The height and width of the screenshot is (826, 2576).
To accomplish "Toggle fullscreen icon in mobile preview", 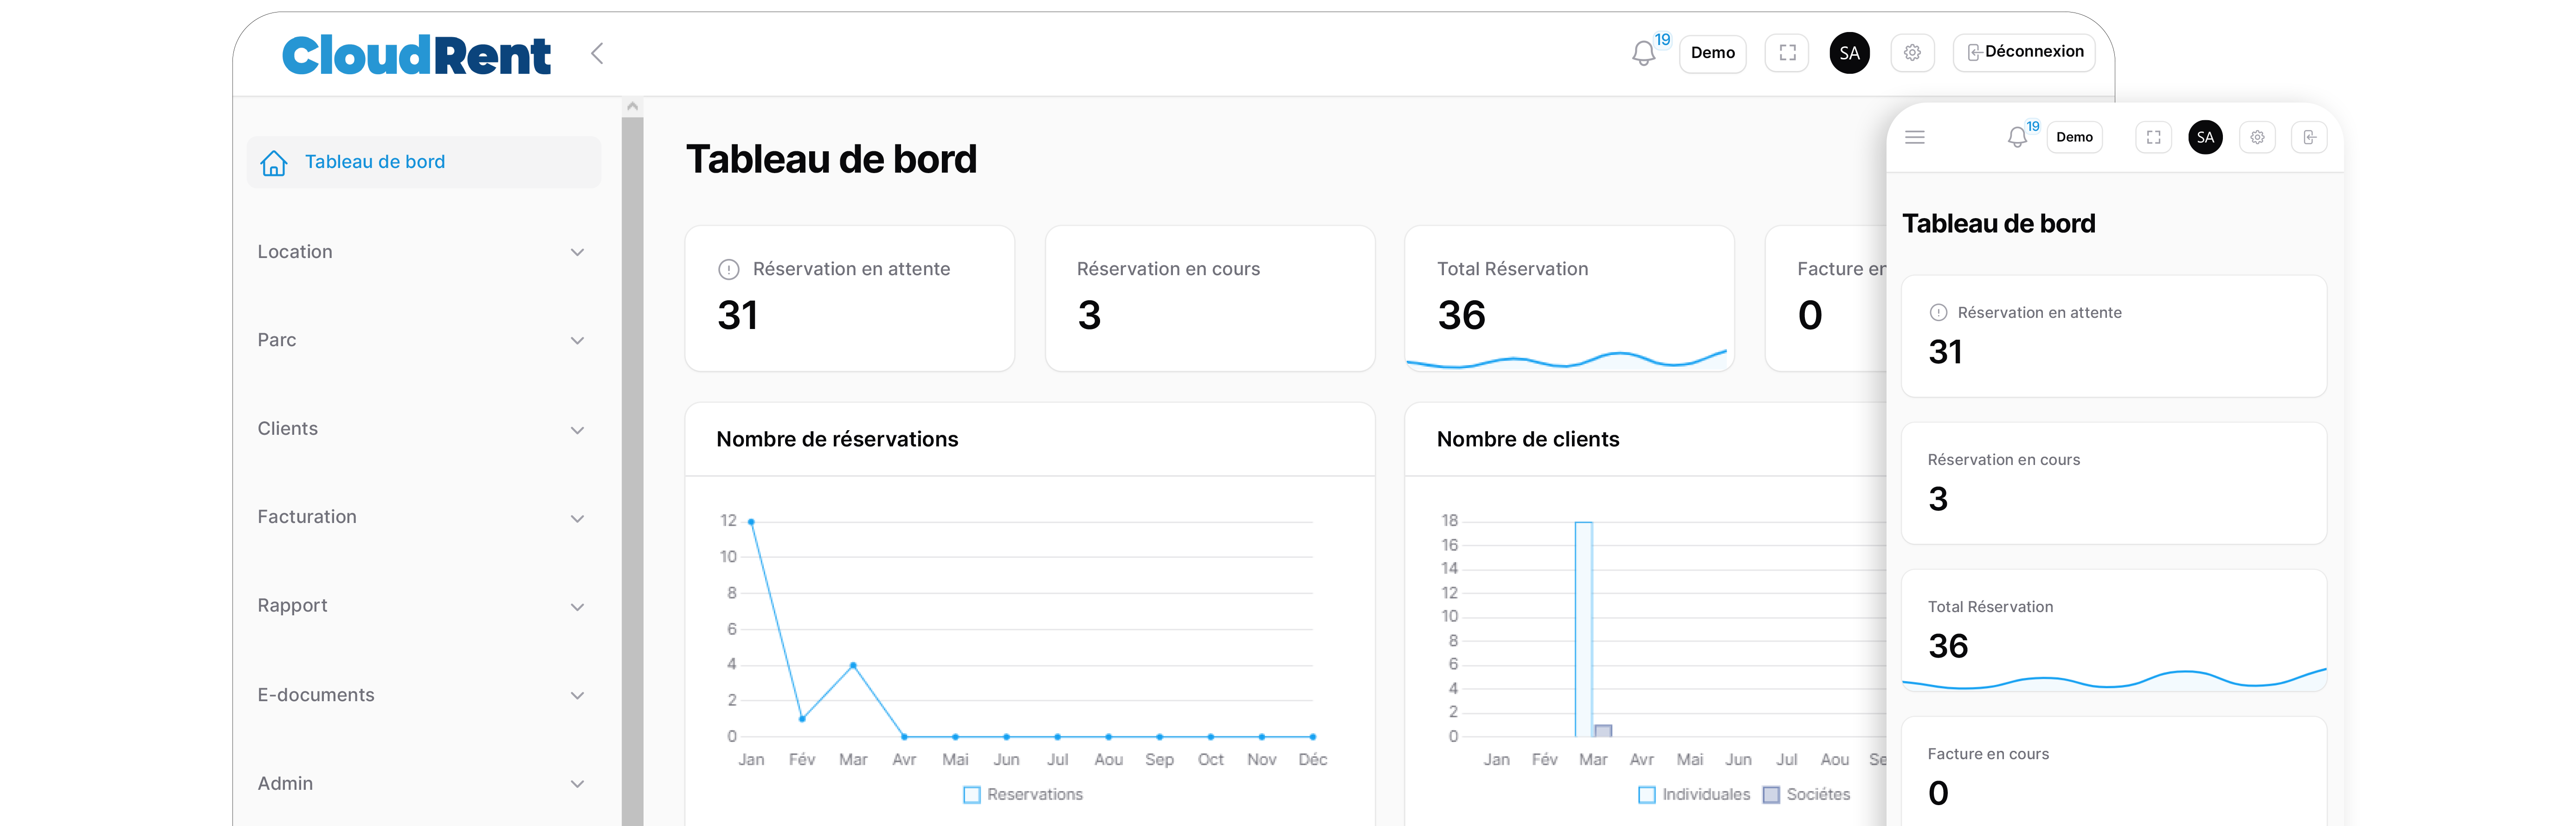I will 2153,138.
